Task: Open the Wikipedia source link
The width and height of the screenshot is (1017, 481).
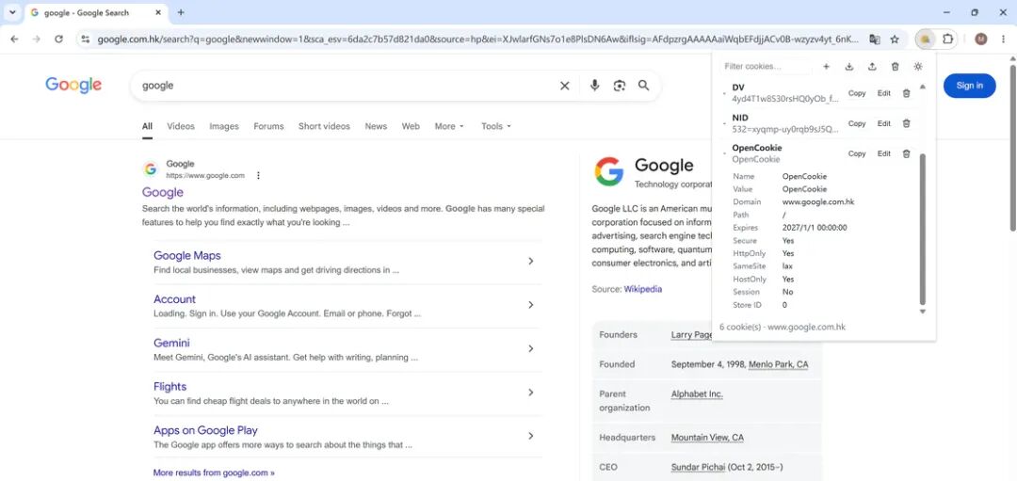Action: 643,289
